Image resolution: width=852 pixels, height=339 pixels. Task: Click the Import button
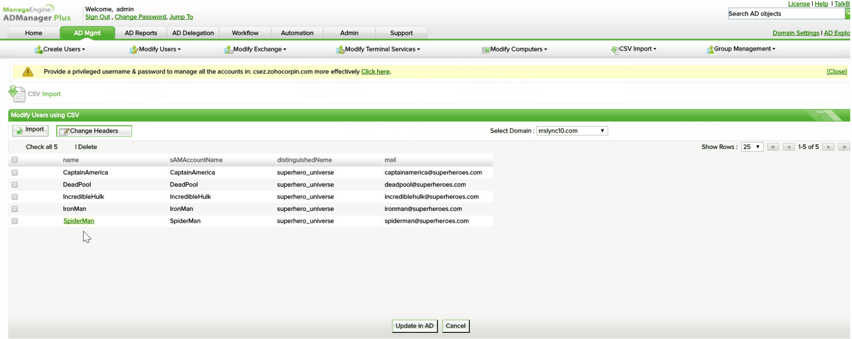[31, 130]
